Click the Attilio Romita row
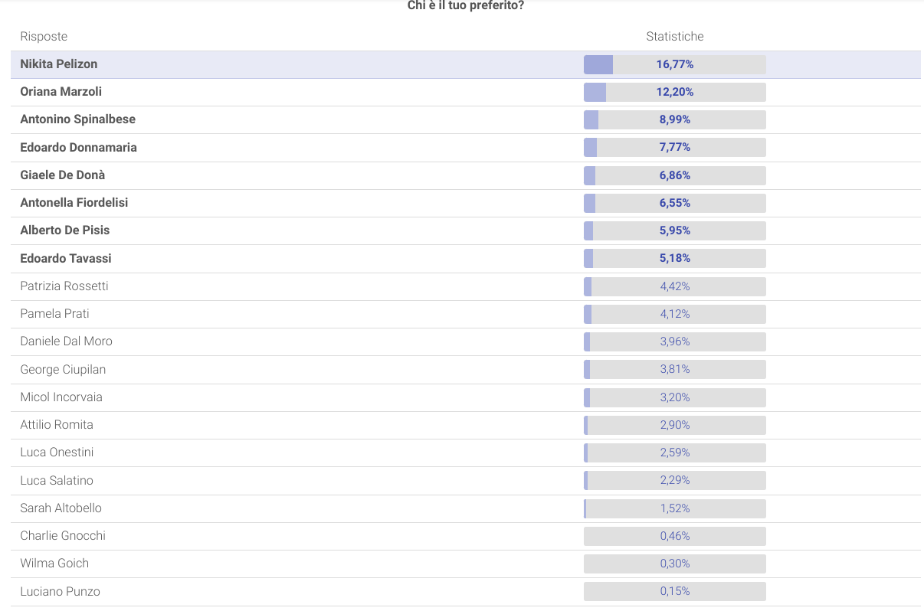Screen dimensions: 924x611 [57, 425]
